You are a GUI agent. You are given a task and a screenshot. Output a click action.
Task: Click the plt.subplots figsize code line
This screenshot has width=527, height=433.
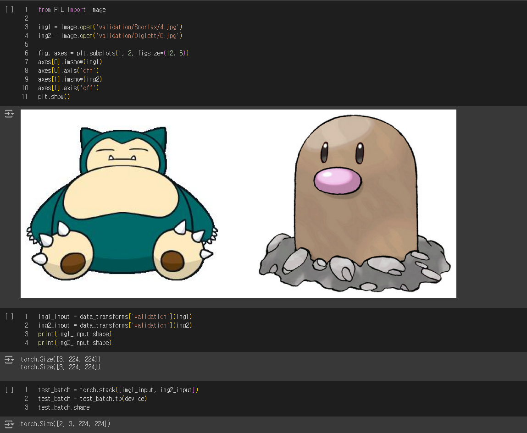(x=113, y=53)
